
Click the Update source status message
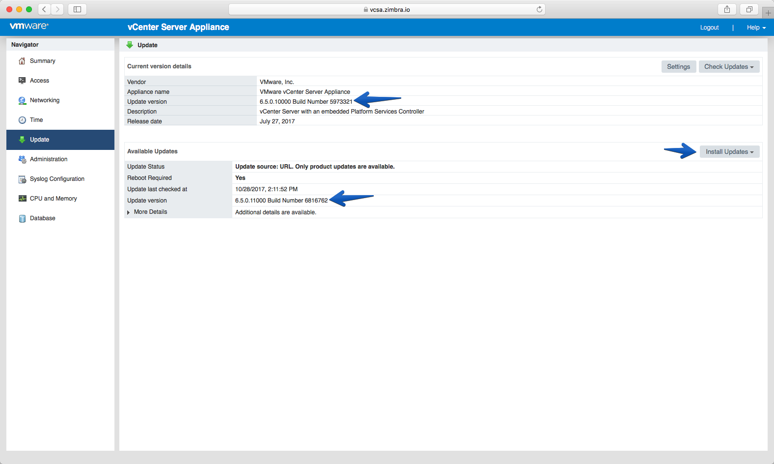coord(315,167)
